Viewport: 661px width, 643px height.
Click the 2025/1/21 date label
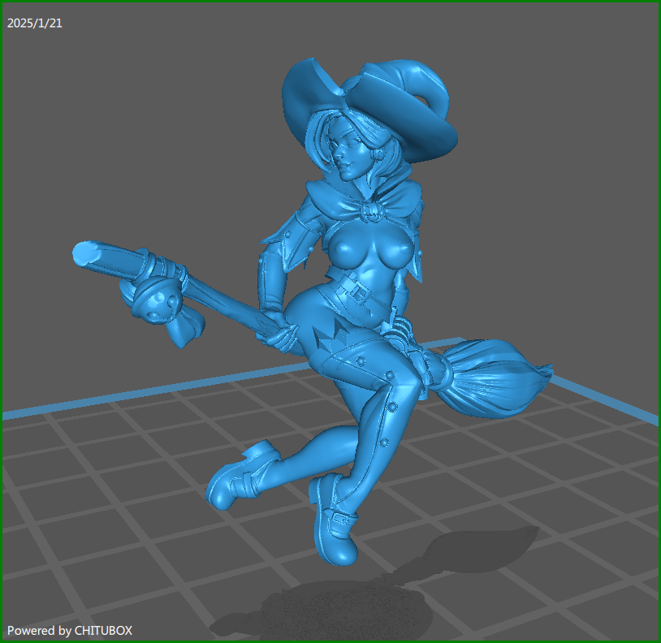point(34,23)
